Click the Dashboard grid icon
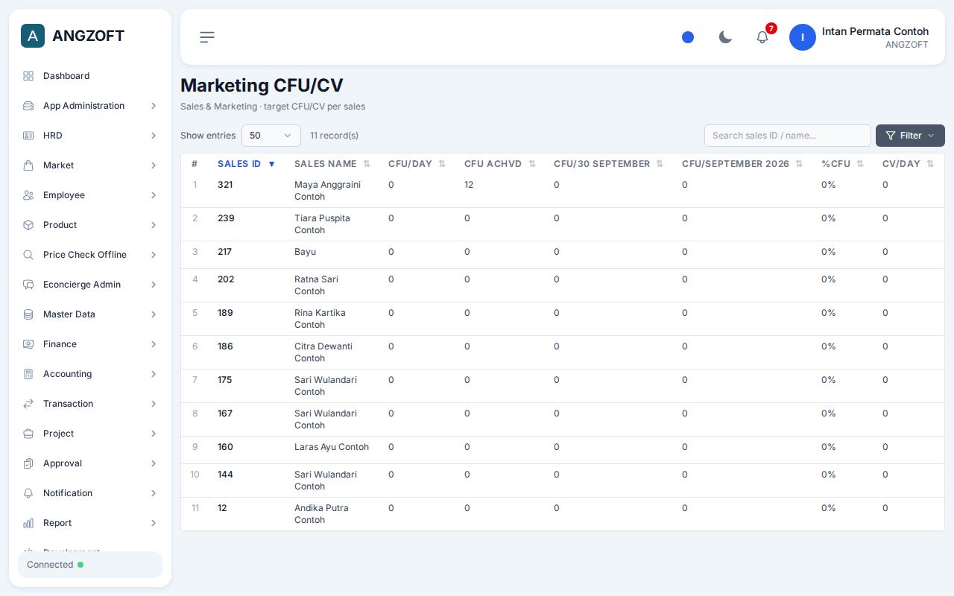Image resolution: width=954 pixels, height=596 pixels. tap(28, 76)
